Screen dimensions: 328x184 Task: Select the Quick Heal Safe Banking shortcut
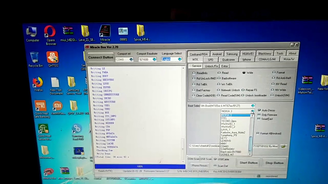tap(41, 109)
